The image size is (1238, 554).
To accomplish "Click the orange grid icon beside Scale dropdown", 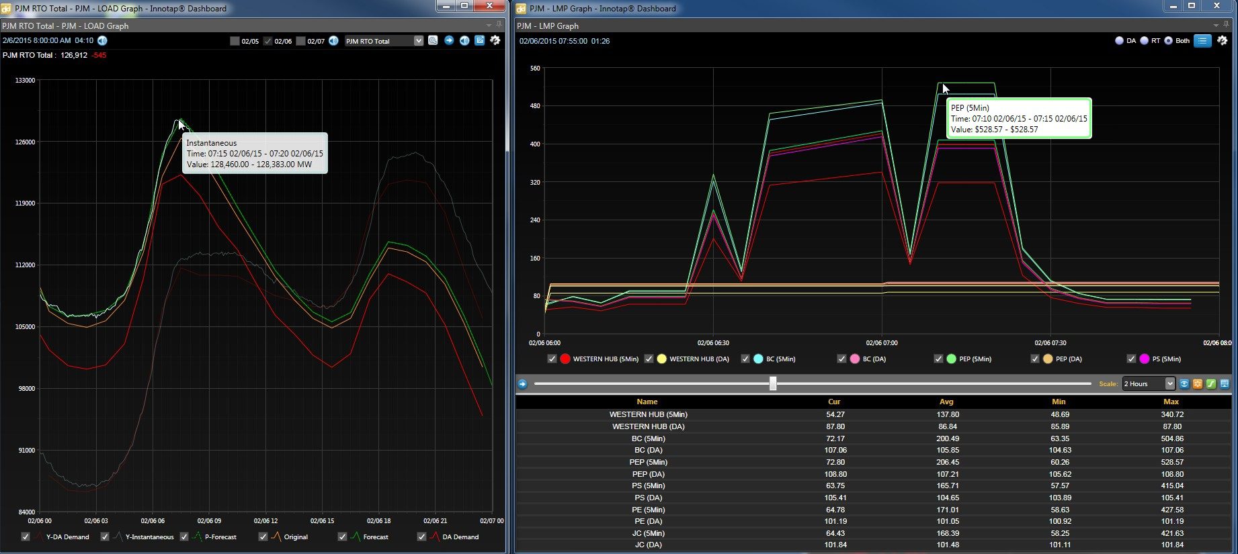I will click(1198, 384).
